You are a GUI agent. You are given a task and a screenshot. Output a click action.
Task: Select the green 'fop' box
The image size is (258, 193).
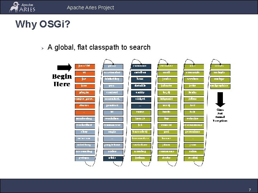click(167, 119)
